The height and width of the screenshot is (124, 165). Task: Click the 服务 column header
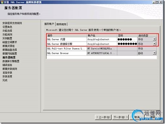[67, 35]
